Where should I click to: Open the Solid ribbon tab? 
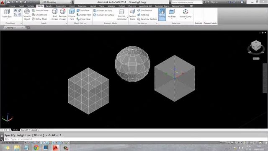click(21, 6)
